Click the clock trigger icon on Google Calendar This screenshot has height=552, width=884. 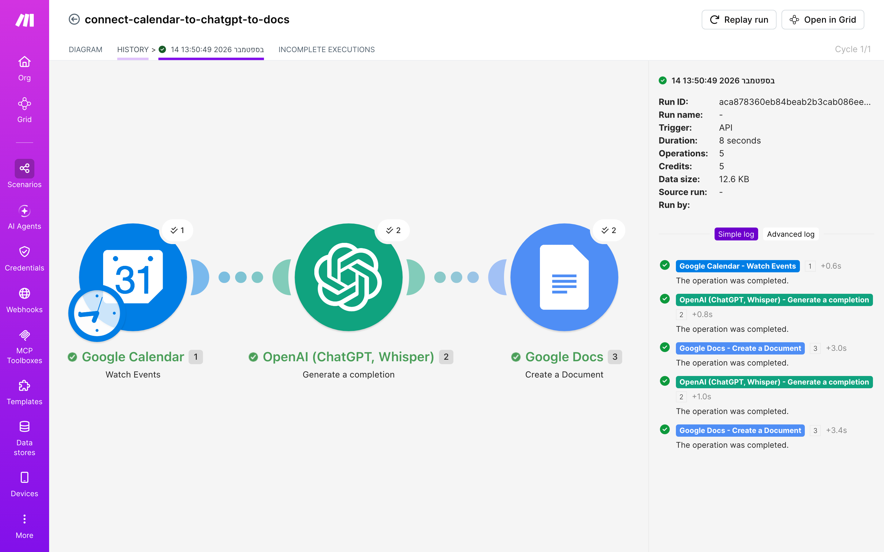(97, 313)
